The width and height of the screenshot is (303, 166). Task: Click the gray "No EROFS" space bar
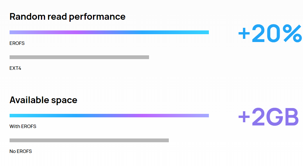click(89, 141)
